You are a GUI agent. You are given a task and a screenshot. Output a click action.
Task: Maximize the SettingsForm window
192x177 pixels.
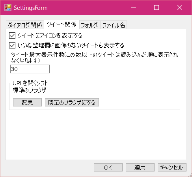[x=157, y=7]
